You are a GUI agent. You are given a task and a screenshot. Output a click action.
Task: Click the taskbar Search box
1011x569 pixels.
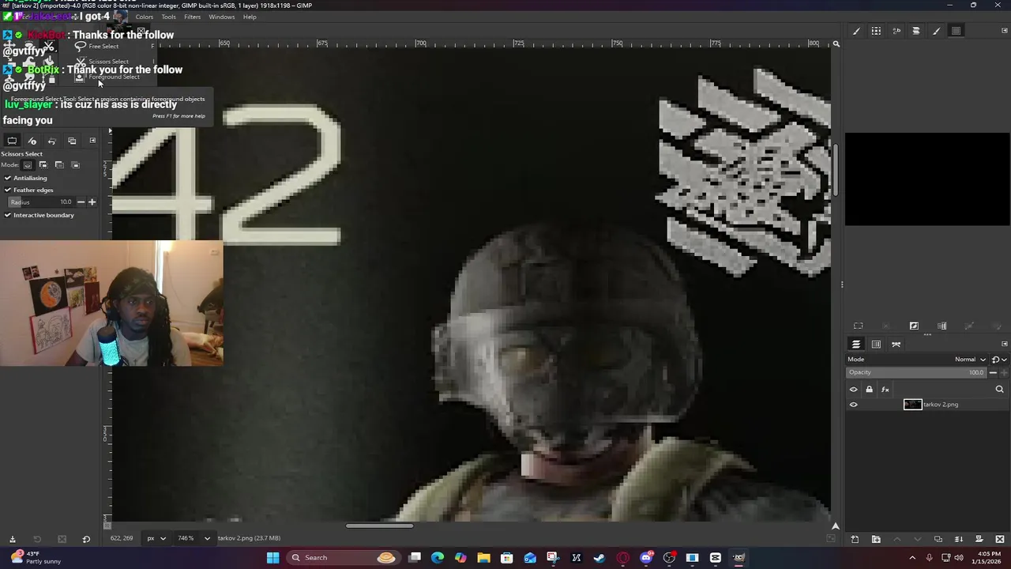click(x=341, y=557)
